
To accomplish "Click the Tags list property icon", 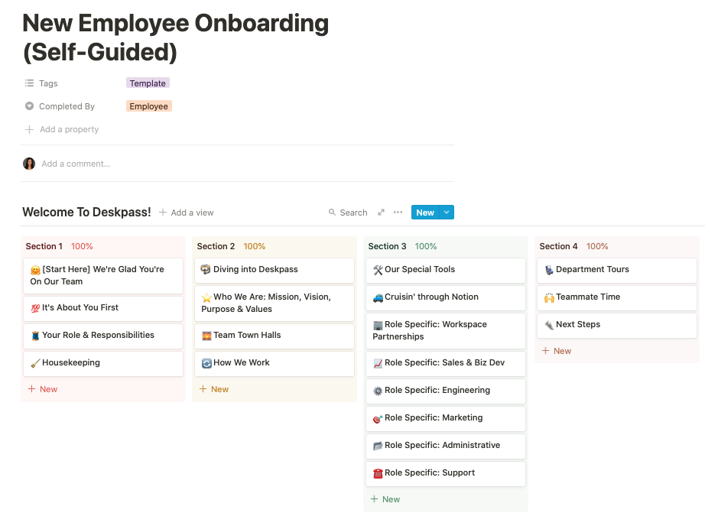I will [29, 83].
